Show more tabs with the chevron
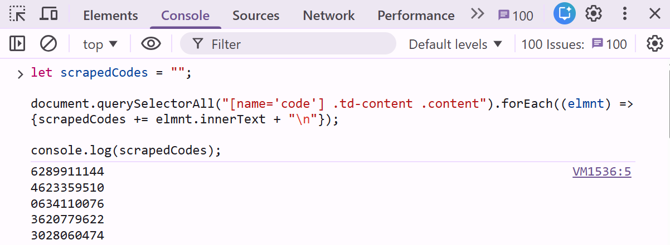670x245 pixels. click(x=477, y=14)
